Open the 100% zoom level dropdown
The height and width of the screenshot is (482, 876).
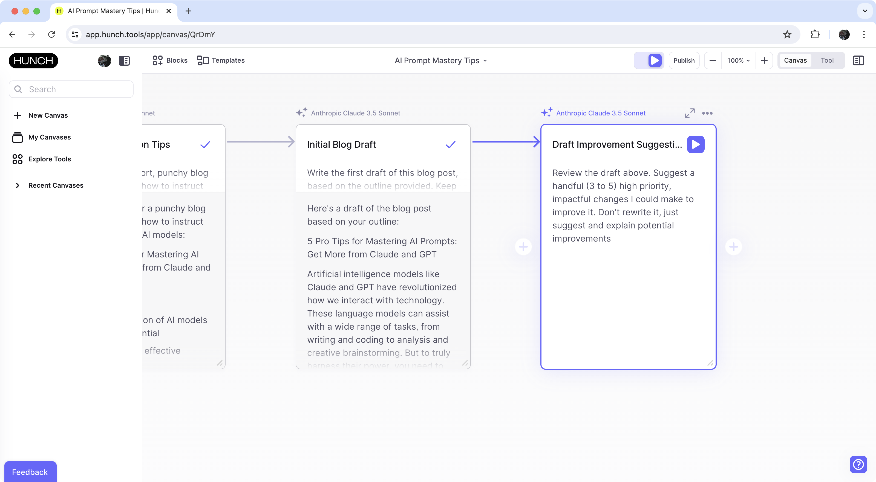[x=738, y=60]
